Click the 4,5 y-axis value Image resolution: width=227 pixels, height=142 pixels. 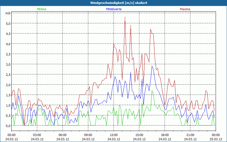pos(8,34)
